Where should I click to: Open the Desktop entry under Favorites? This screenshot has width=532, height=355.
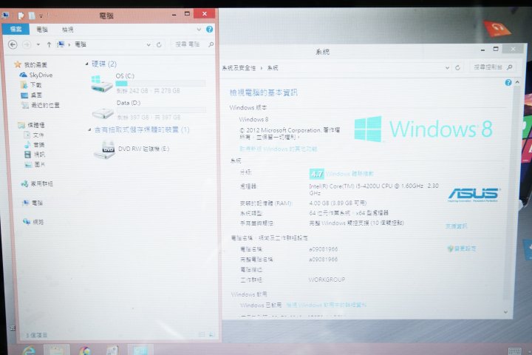point(31,95)
